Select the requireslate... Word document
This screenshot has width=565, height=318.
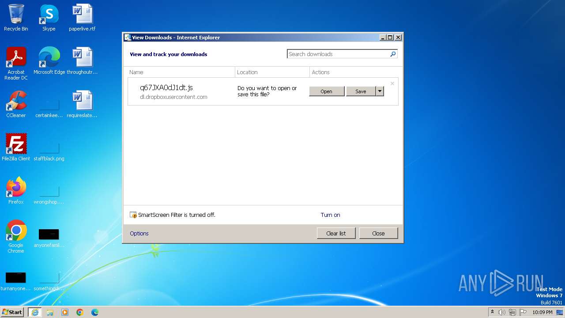coord(82,104)
